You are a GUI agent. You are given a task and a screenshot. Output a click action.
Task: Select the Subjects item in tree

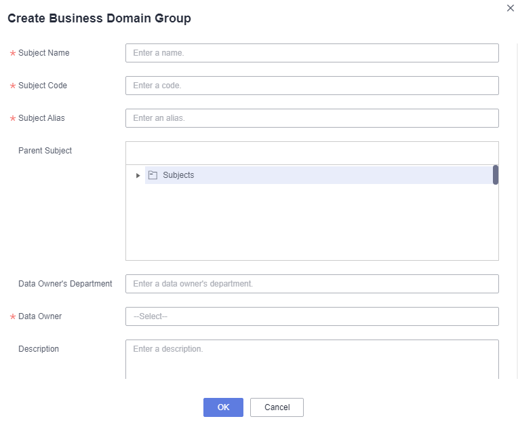coord(178,175)
